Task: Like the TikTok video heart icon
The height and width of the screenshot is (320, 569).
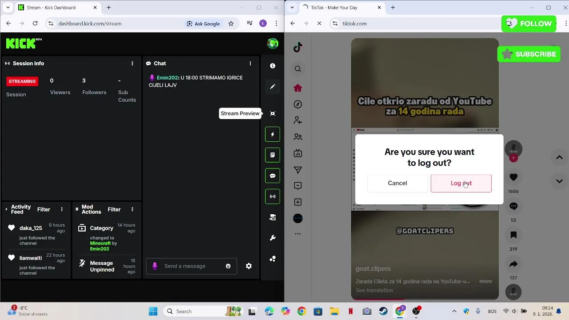Action: [x=513, y=177]
